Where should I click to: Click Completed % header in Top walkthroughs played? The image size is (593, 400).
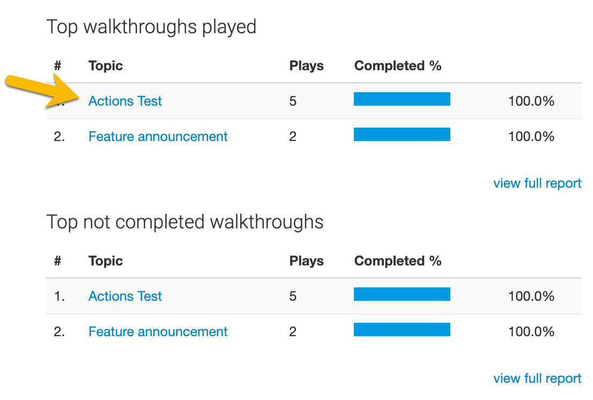tap(397, 66)
